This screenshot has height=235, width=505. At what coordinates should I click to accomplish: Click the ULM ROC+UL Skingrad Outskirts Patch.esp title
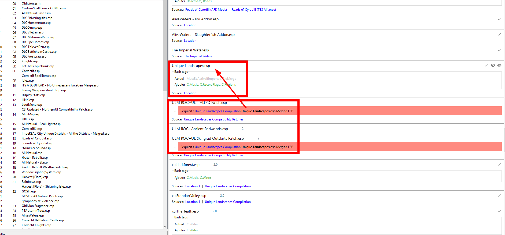coord(208,138)
